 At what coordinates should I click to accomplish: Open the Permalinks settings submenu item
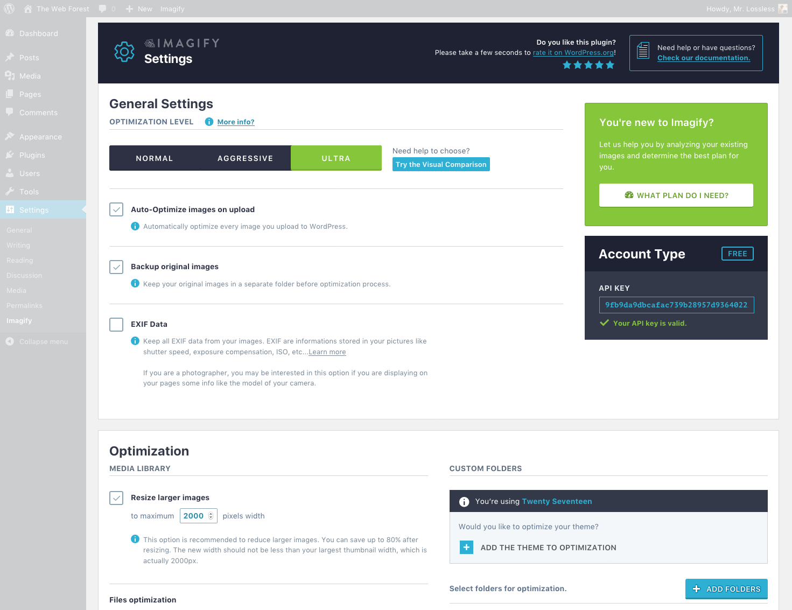click(x=24, y=305)
